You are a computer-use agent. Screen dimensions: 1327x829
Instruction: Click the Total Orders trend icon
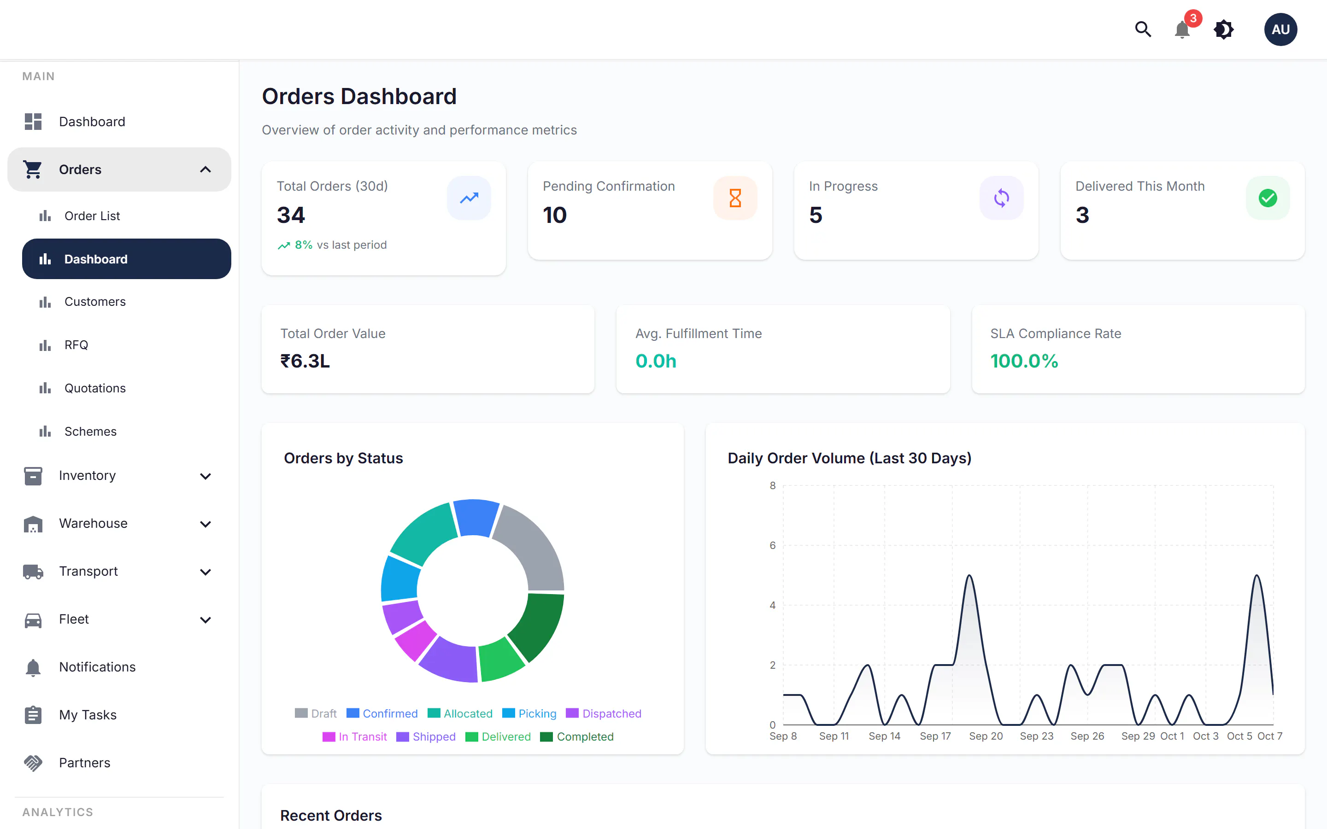(x=469, y=198)
